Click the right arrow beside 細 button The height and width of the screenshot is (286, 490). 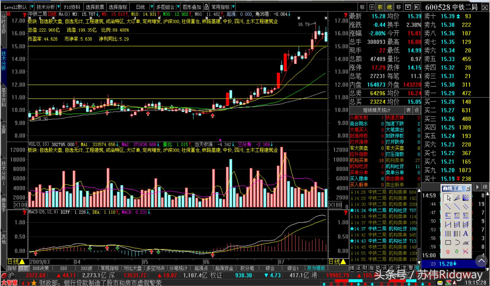(478, 187)
